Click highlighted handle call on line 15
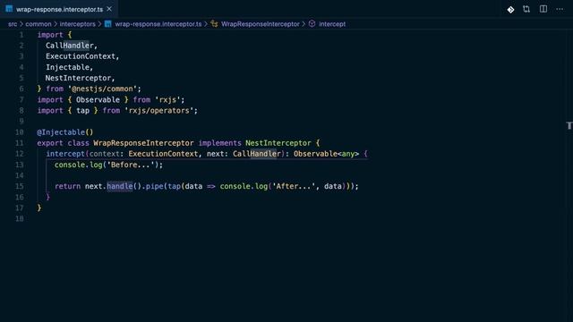The image size is (573, 322). click(120, 186)
